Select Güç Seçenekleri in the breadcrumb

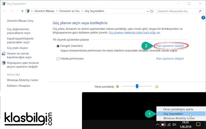pyautogui.click(x=94, y=11)
